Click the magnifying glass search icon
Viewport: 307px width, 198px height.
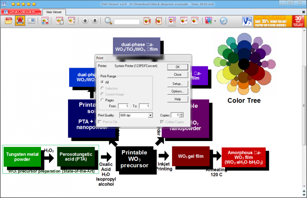click(108, 20)
